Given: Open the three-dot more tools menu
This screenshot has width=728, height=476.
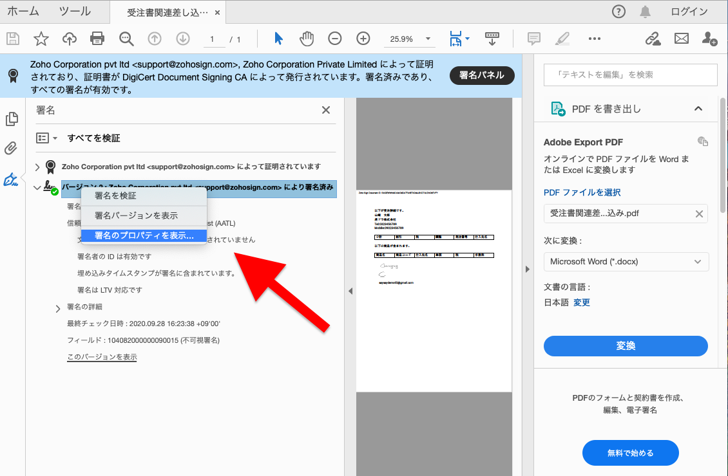Looking at the screenshot, I should (x=595, y=39).
